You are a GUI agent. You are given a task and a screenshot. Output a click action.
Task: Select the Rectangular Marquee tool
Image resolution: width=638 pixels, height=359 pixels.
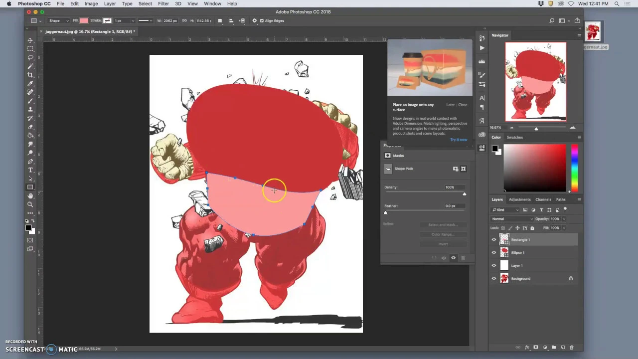[30, 49]
